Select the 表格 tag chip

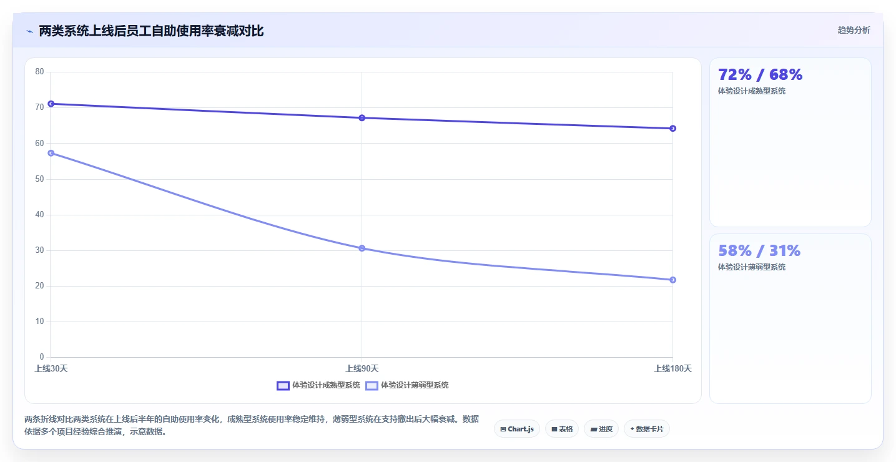[562, 429]
